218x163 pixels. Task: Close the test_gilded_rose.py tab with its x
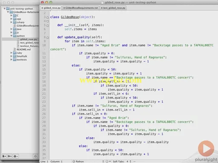pyautogui.click(x=102, y=8)
